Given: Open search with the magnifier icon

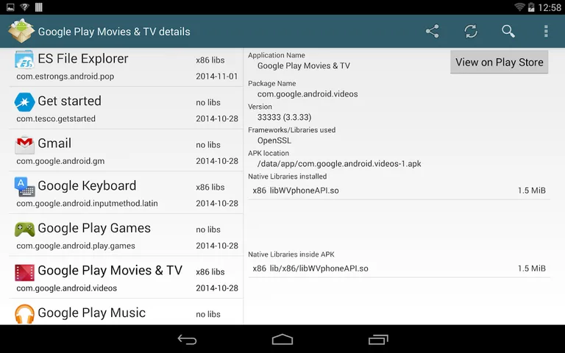Looking at the screenshot, I should [x=508, y=32].
